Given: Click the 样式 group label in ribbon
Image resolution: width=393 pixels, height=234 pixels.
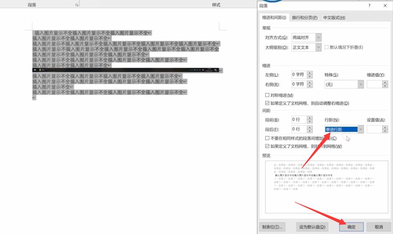Looking at the screenshot, I should pos(216,5).
